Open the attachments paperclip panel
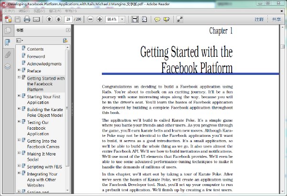Screen dimensions: 287x196 click(8, 54)
